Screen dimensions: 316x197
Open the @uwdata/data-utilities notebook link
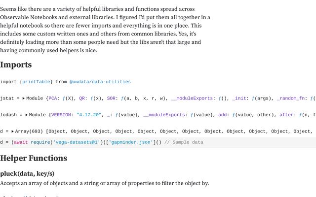[x=100, y=82]
